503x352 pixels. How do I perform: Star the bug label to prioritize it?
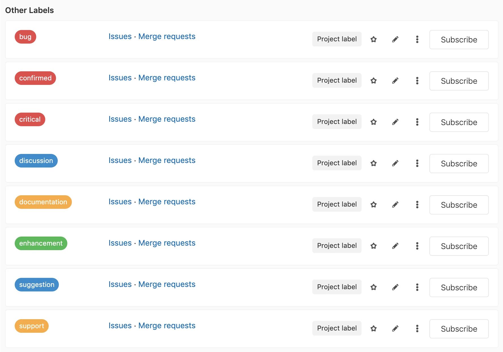(373, 39)
